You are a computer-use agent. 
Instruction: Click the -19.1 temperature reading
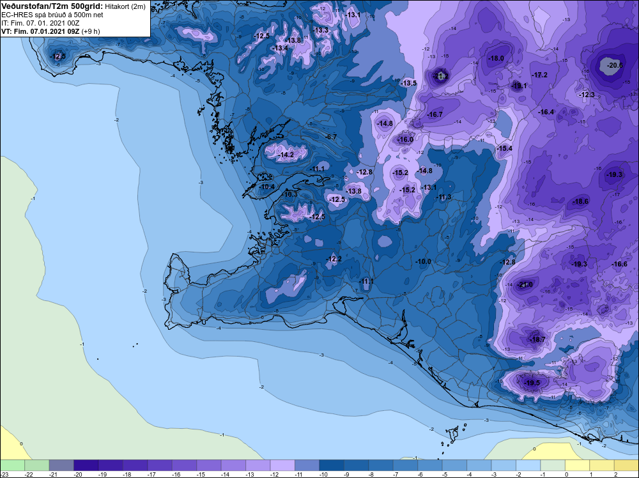519,86
